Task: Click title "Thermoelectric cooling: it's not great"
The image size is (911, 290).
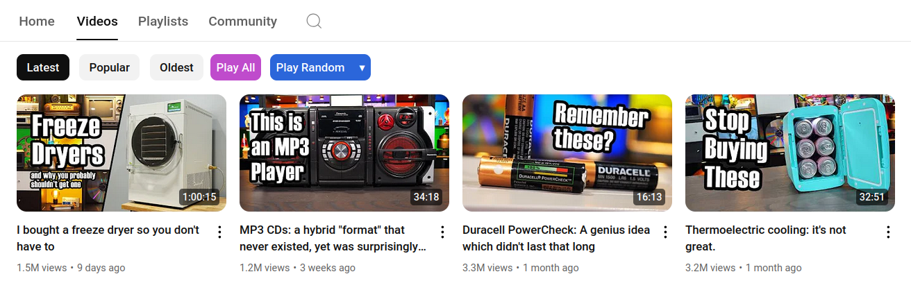Action: pos(766,238)
